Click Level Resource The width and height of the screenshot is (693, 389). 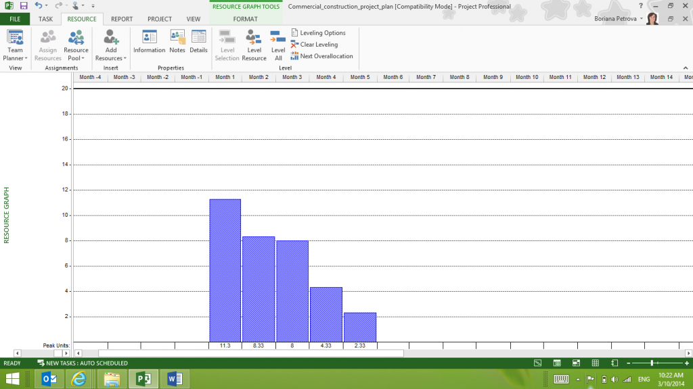point(254,45)
